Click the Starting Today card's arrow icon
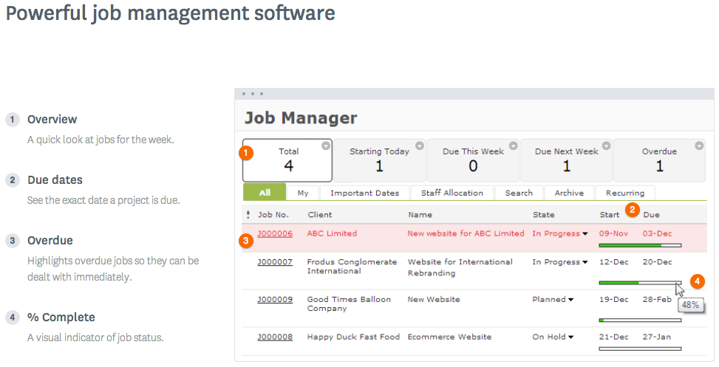The width and height of the screenshot is (719, 367). 420,146
